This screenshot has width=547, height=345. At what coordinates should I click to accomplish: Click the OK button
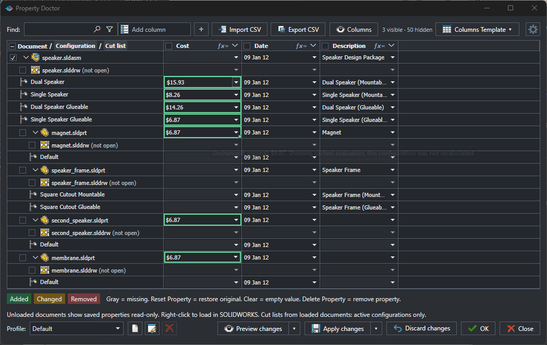(478, 328)
